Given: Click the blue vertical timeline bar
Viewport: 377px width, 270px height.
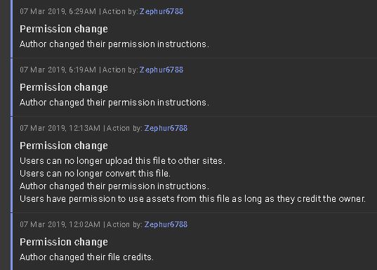Looking at the screenshot, I should pyautogui.click(x=11, y=135).
